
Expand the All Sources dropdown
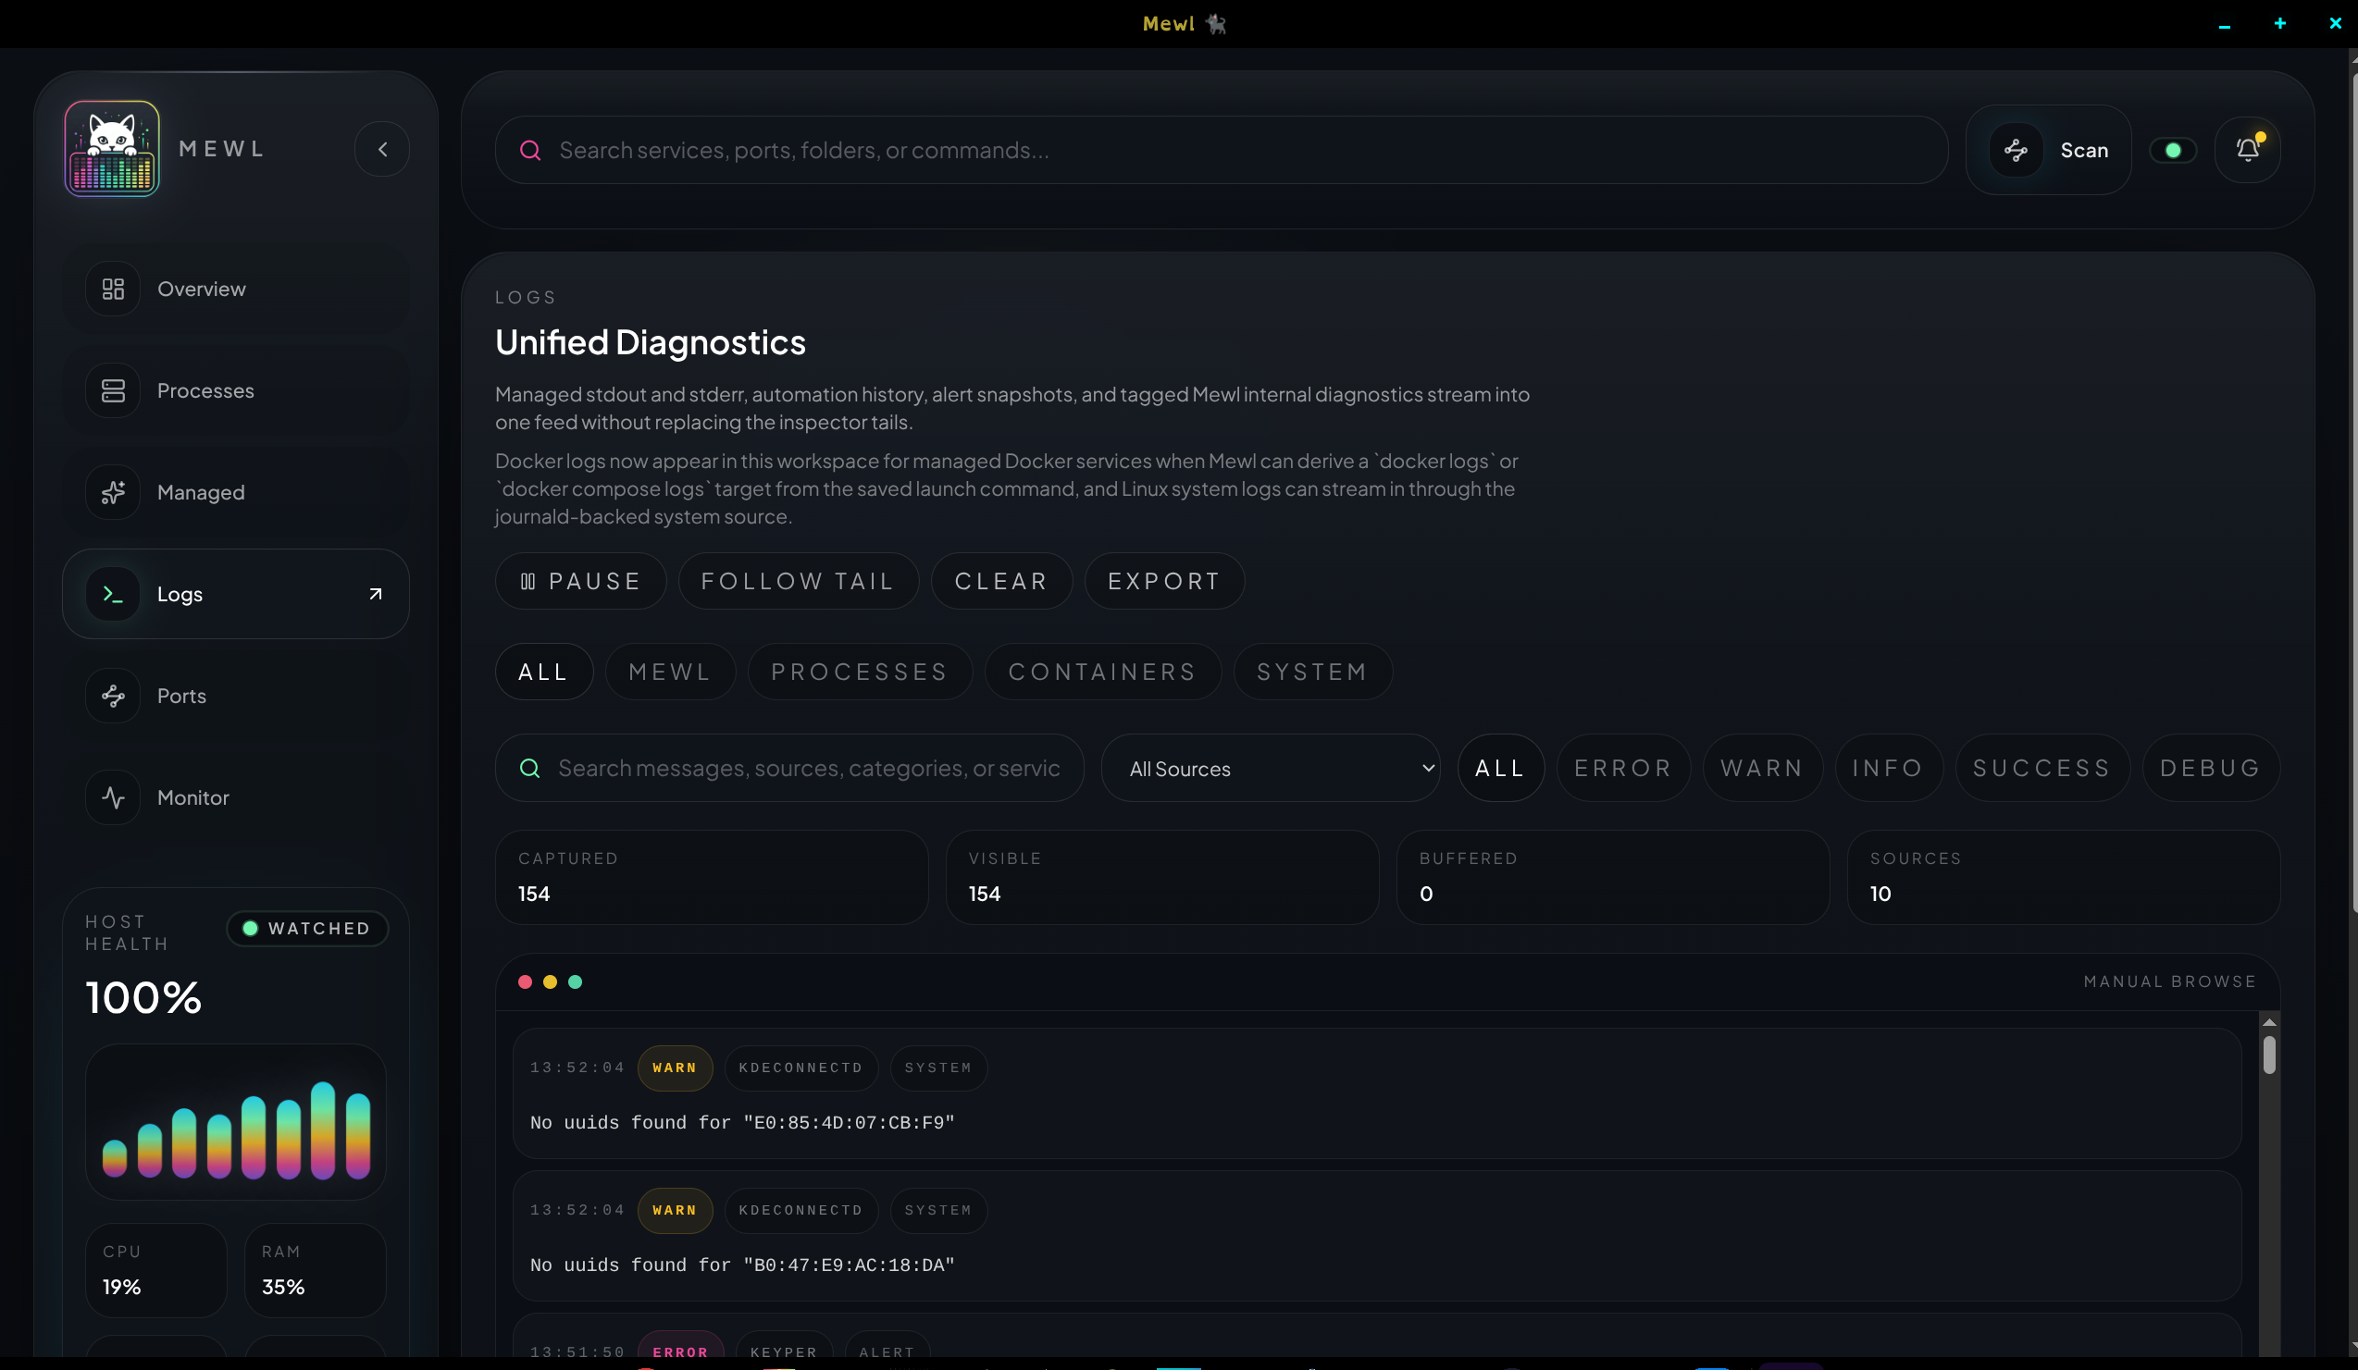[x=1270, y=769]
